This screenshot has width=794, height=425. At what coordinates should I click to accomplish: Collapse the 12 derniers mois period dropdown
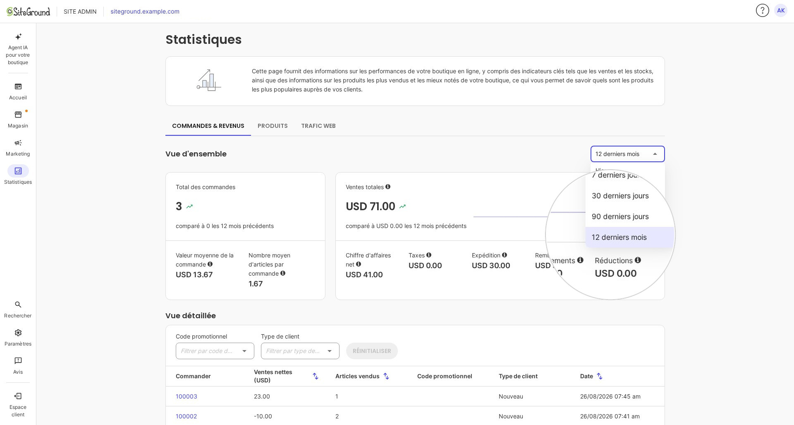click(628, 154)
